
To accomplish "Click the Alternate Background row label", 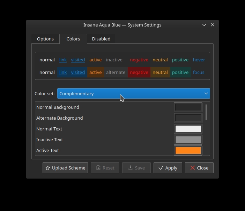I will click(x=60, y=118).
